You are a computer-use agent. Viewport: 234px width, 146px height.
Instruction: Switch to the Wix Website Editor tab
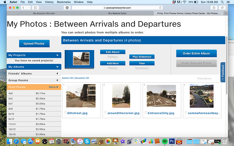117,13
